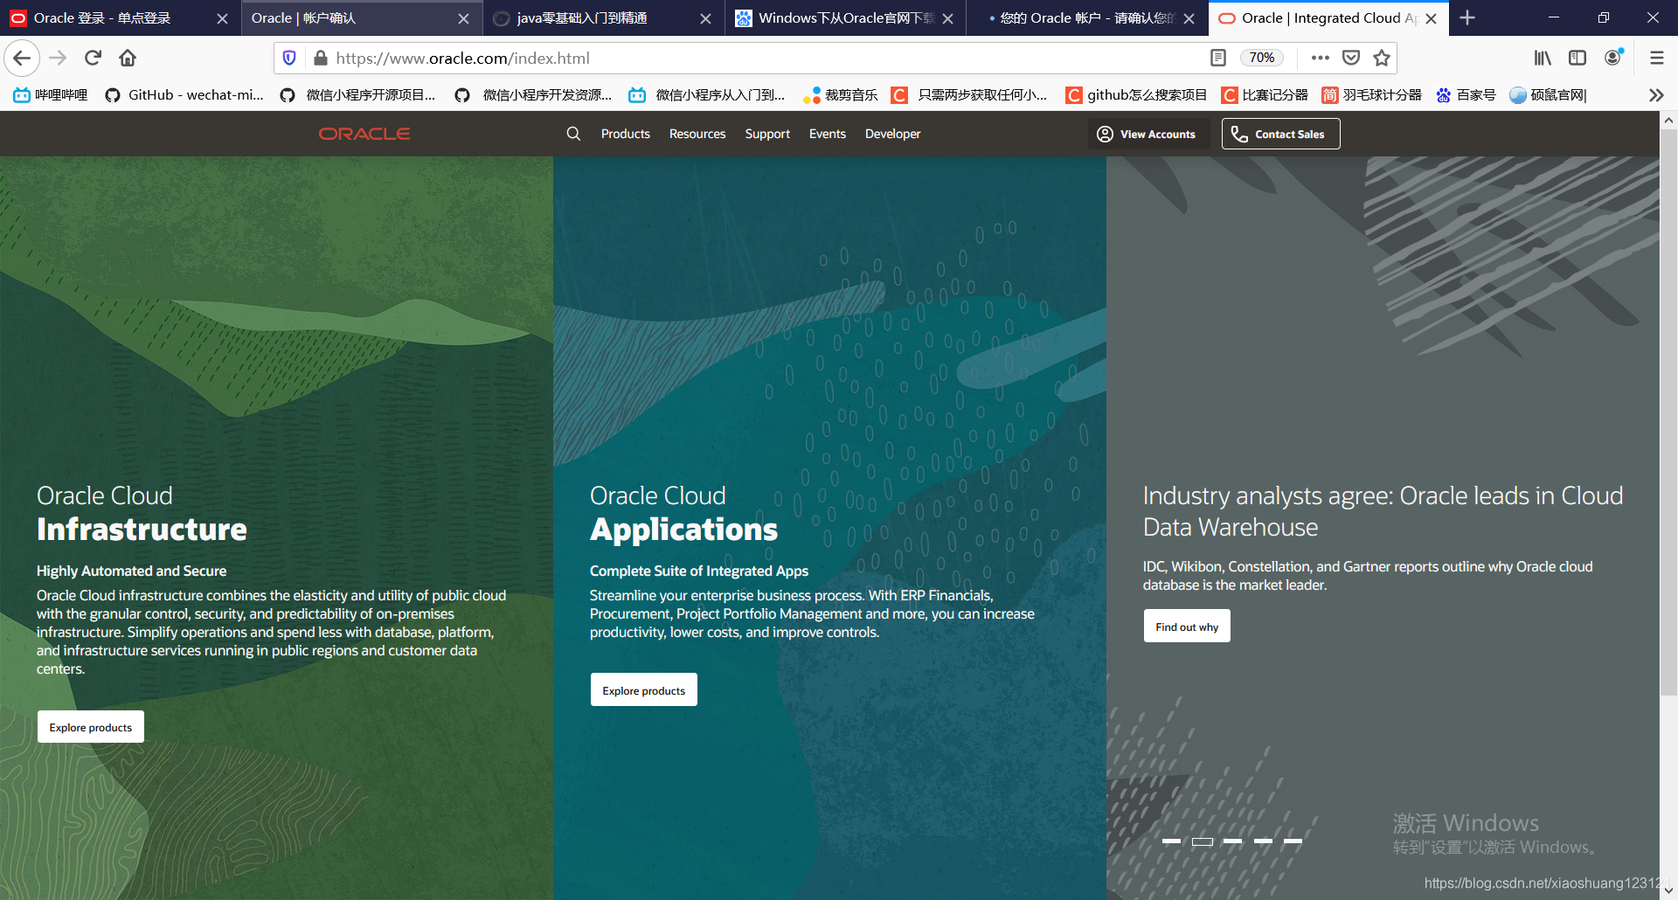Explore products under Cloud Applications
The width and height of the screenshot is (1678, 900).
644,690
